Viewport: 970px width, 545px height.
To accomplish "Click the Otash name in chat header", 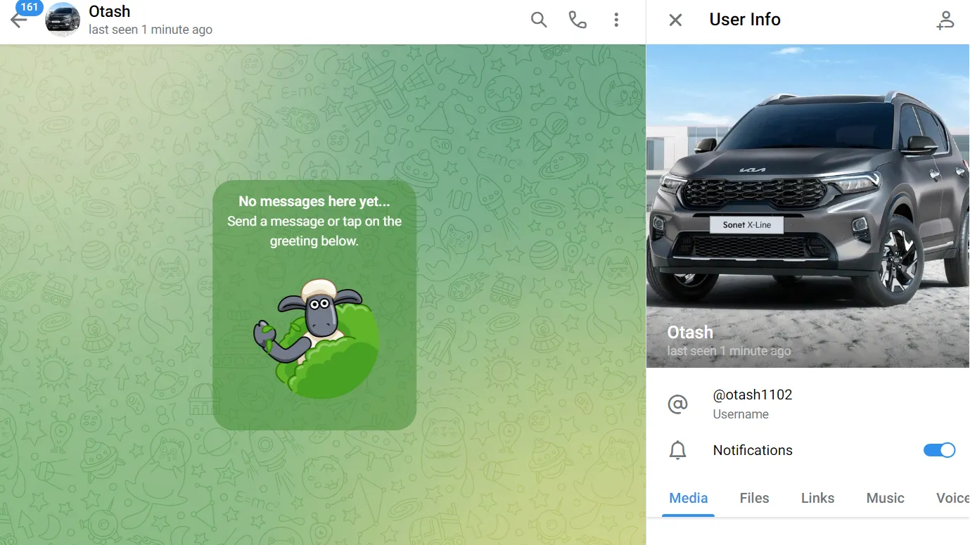I will point(109,11).
